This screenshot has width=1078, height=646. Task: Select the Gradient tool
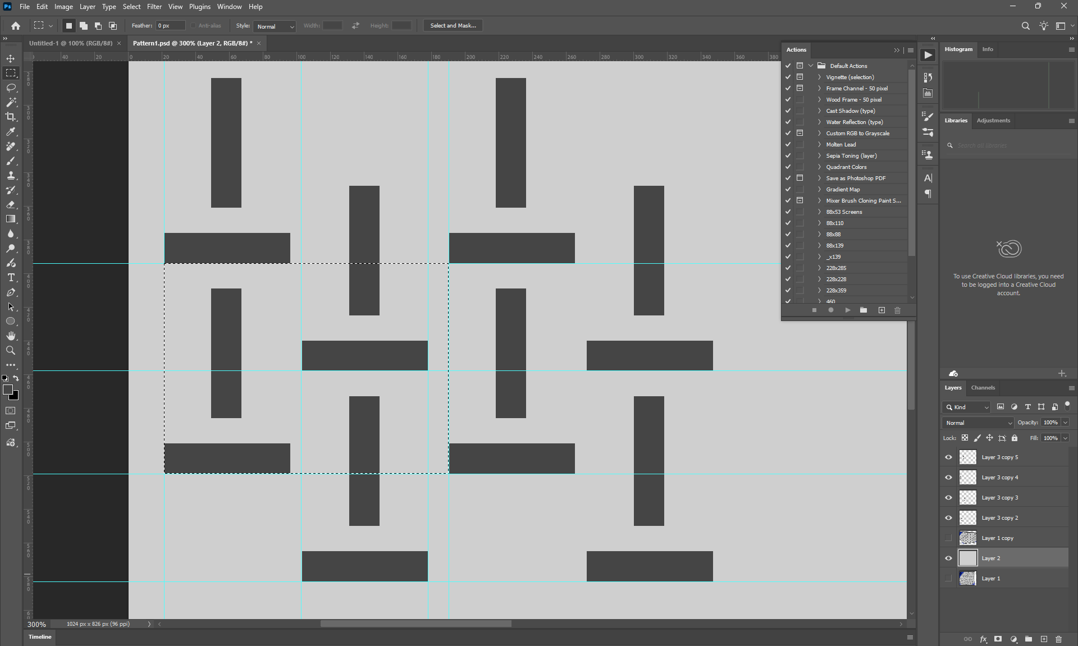(11, 219)
